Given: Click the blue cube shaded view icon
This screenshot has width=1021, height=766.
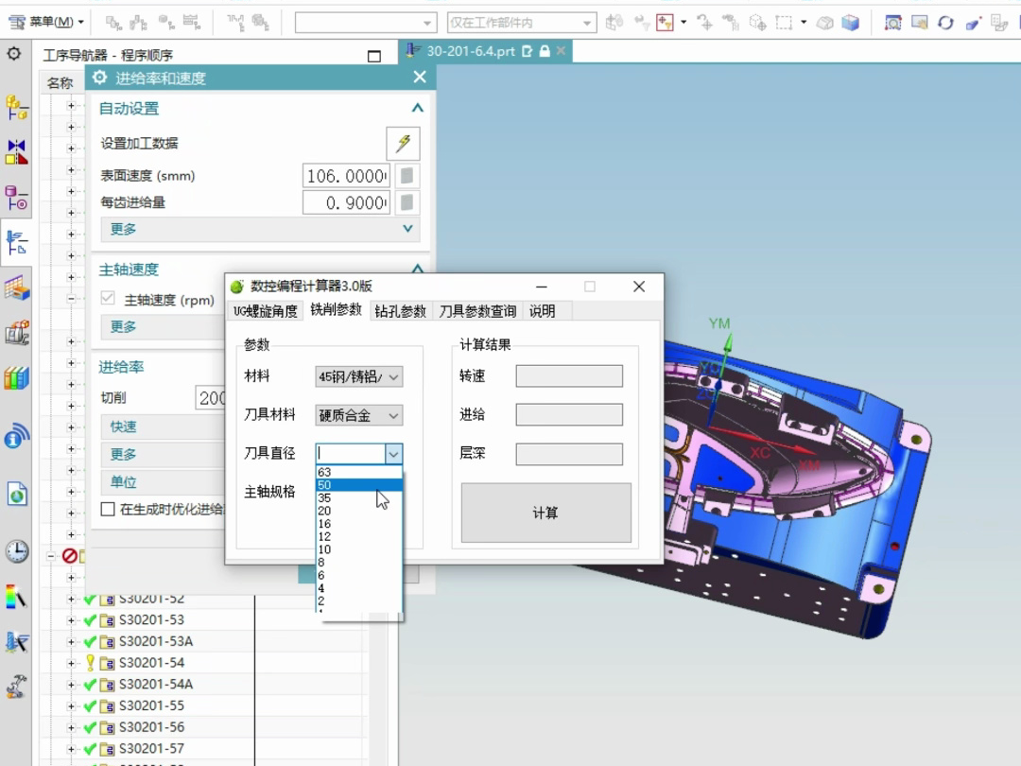Looking at the screenshot, I should (850, 23).
